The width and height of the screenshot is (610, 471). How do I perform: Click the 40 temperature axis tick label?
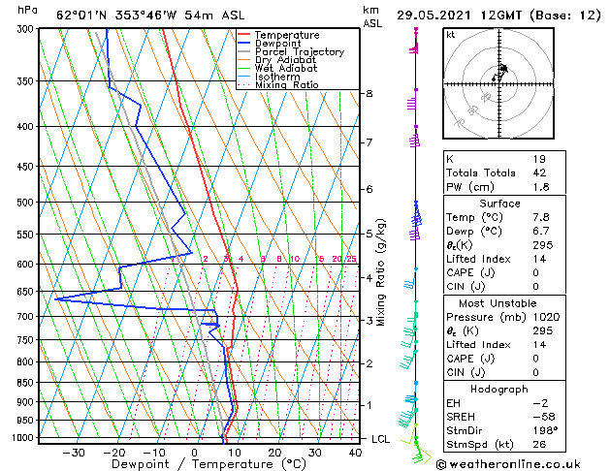[x=355, y=453]
